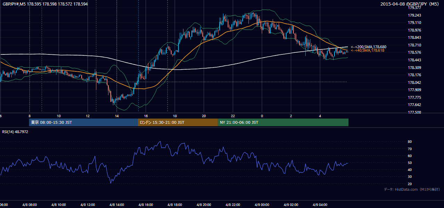
Task: Click price scale value 178.042
Action: pyautogui.click(x=414, y=83)
